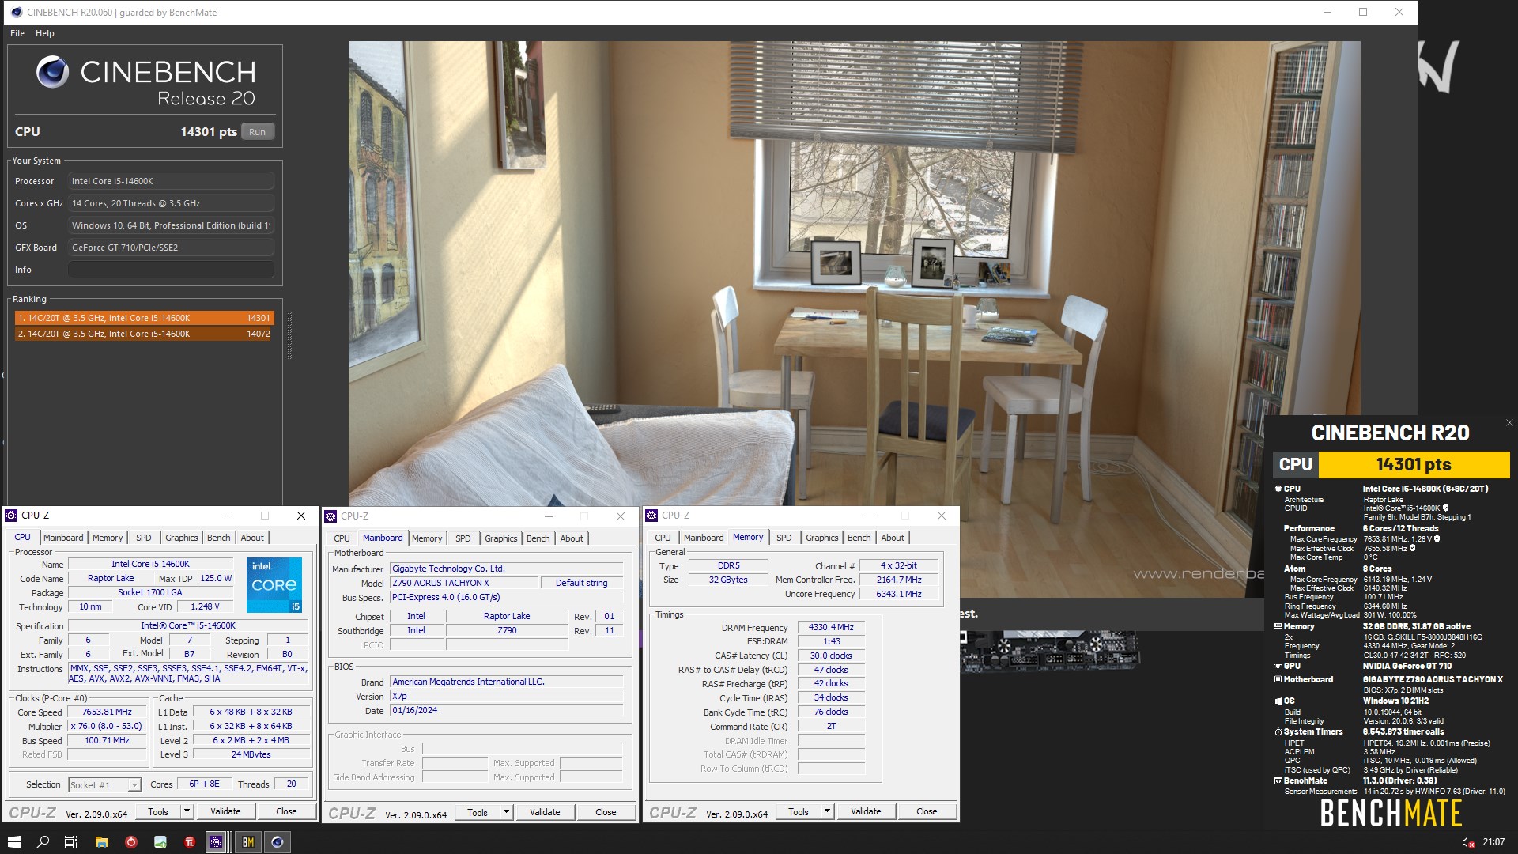Click the Uncore Frequency value 6343.1 MHz
Screen dimensions: 1518x854
(x=899, y=594)
